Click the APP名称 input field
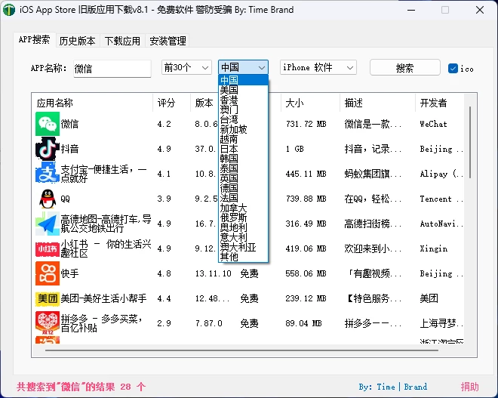498x398 pixels. [x=112, y=68]
